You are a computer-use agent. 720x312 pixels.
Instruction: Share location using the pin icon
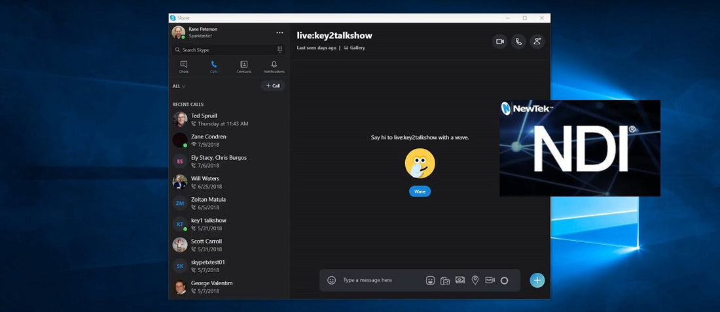click(475, 281)
